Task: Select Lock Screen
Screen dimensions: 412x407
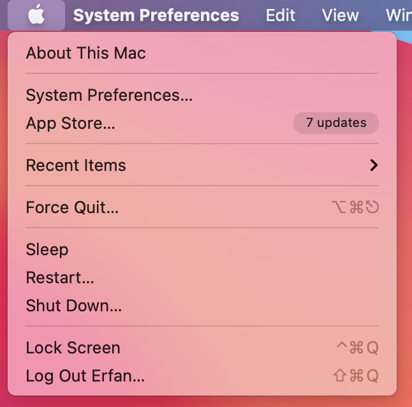Action: pos(73,348)
